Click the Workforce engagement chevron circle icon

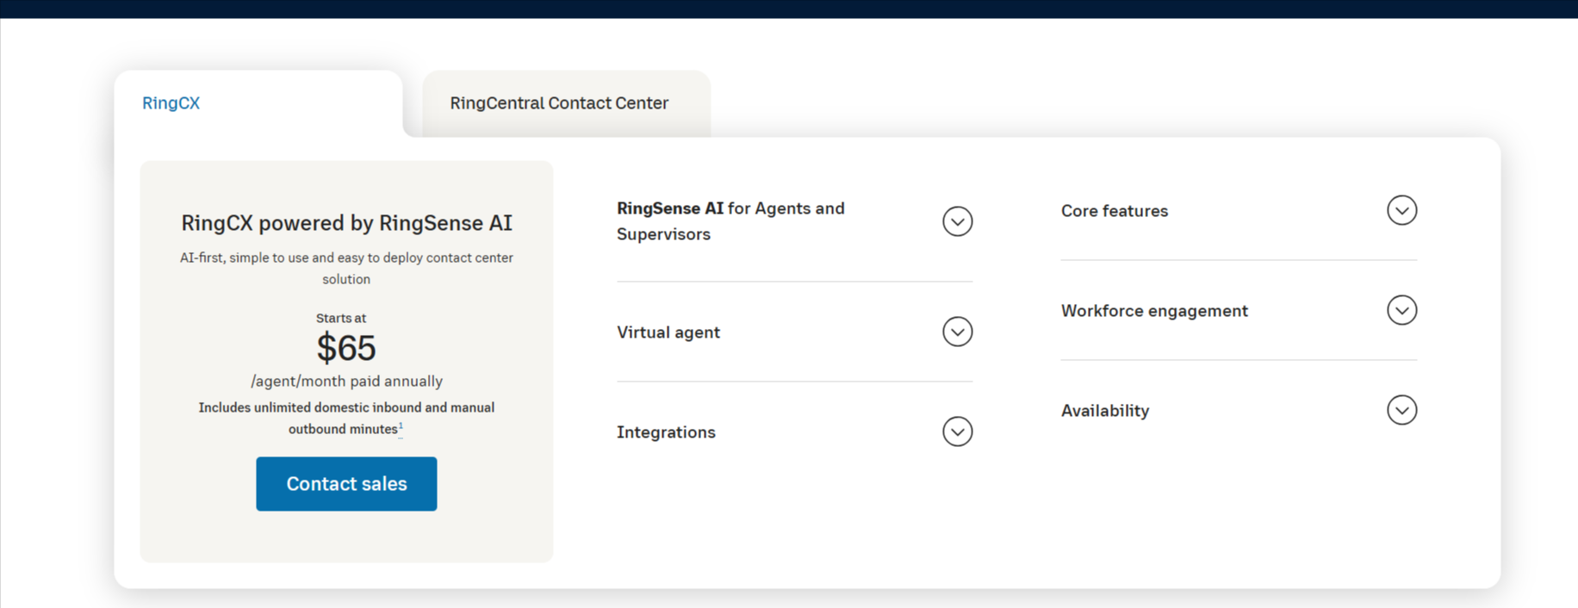click(x=1401, y=310)
